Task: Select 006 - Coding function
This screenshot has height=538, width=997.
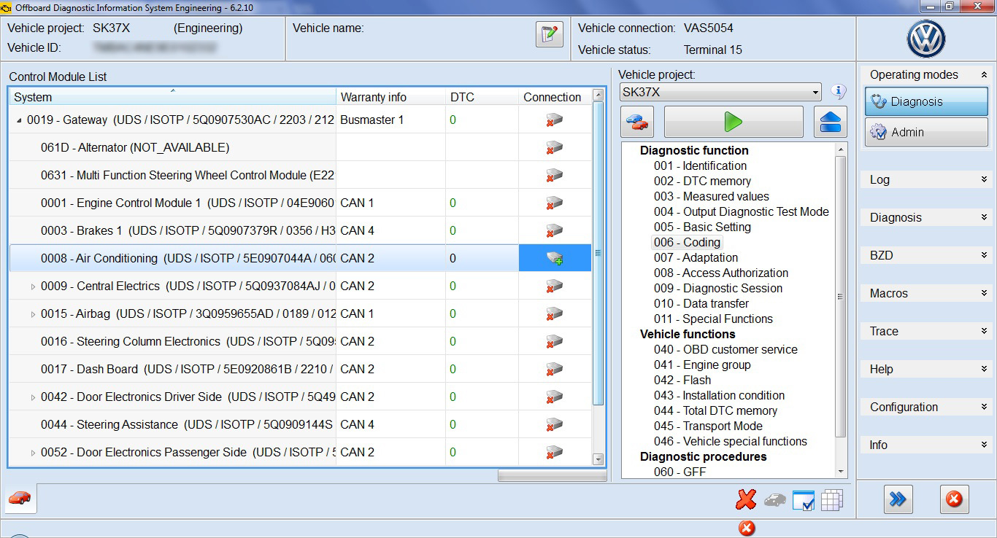Action: 687,242
